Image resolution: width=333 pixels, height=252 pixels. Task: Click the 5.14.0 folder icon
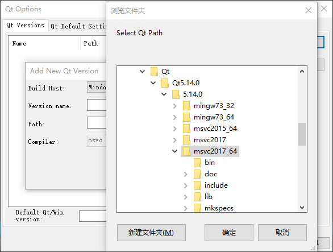tap(176, 94)
